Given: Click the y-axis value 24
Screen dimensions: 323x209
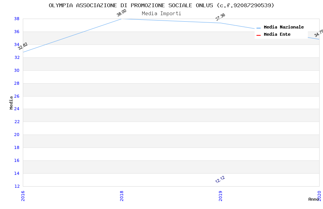Looking at the screenshot, I should click(17, 109).
